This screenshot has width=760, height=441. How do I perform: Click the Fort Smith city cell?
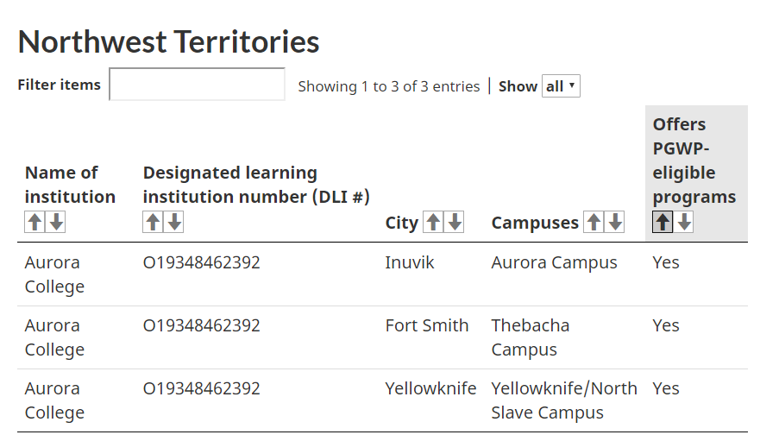click(x=427, y=325)
